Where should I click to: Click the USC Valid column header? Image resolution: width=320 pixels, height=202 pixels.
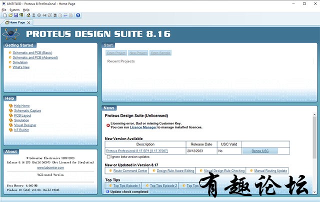pyautogui.click(x=229, y=144)
